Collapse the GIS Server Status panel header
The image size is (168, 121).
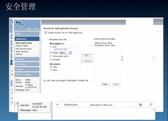27,75
